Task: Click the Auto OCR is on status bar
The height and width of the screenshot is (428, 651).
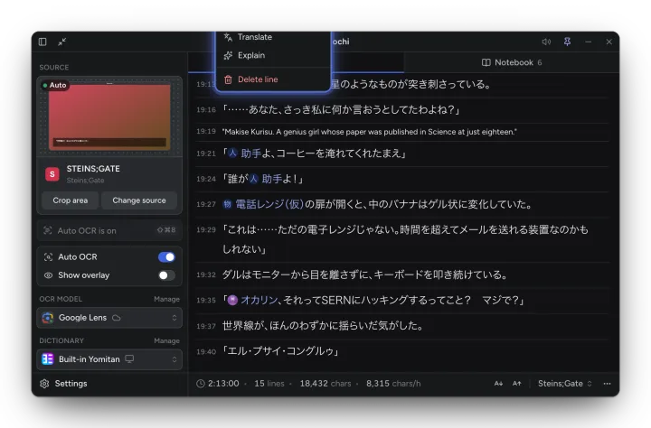Action: pos(109,230)
